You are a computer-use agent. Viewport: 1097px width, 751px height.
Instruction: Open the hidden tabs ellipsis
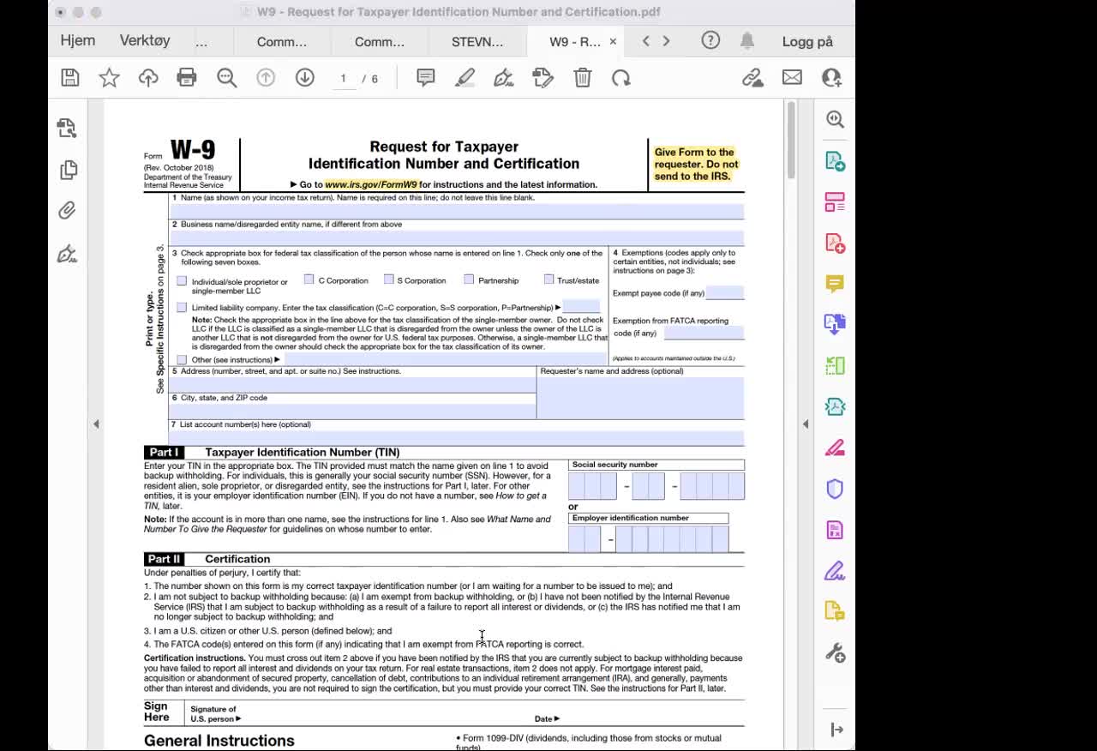pyautogui.click(x=201, y=41)
